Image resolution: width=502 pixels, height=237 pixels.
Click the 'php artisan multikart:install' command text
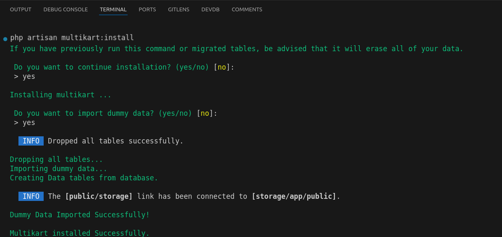tap(72, 38)
